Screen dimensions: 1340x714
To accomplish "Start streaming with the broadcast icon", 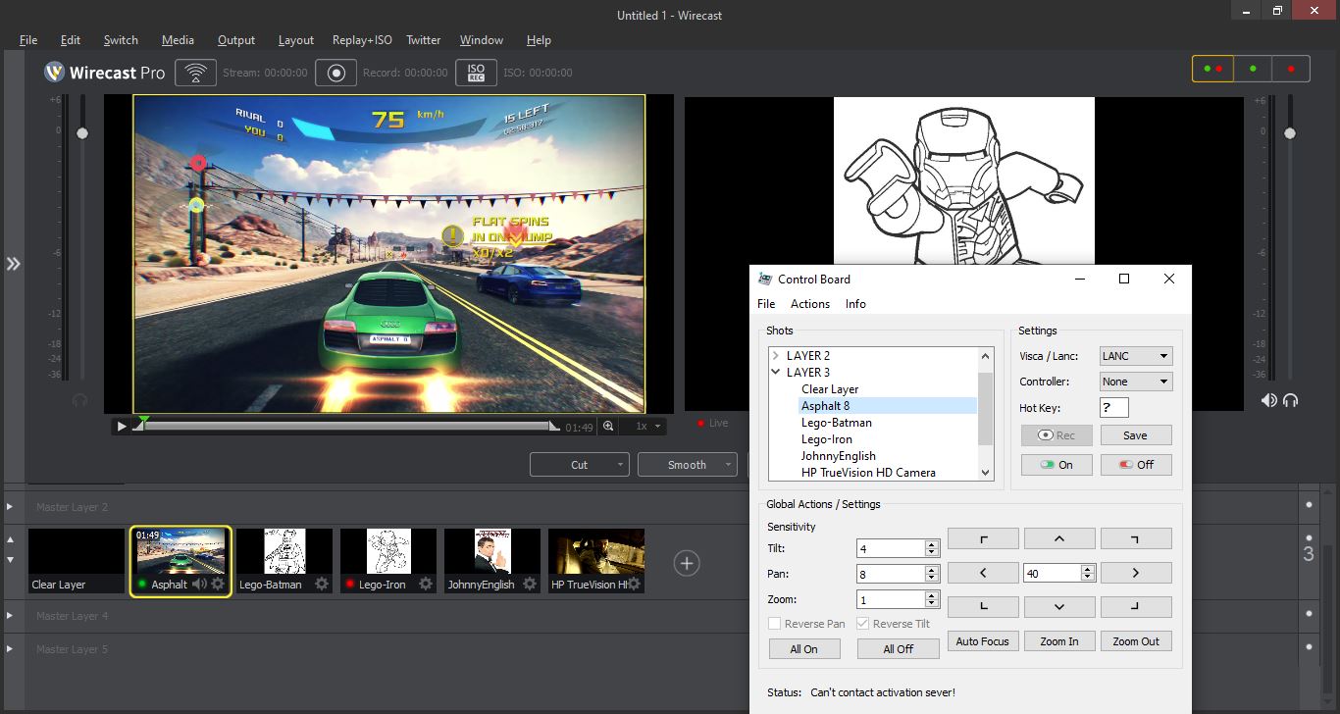I will 196,73.
